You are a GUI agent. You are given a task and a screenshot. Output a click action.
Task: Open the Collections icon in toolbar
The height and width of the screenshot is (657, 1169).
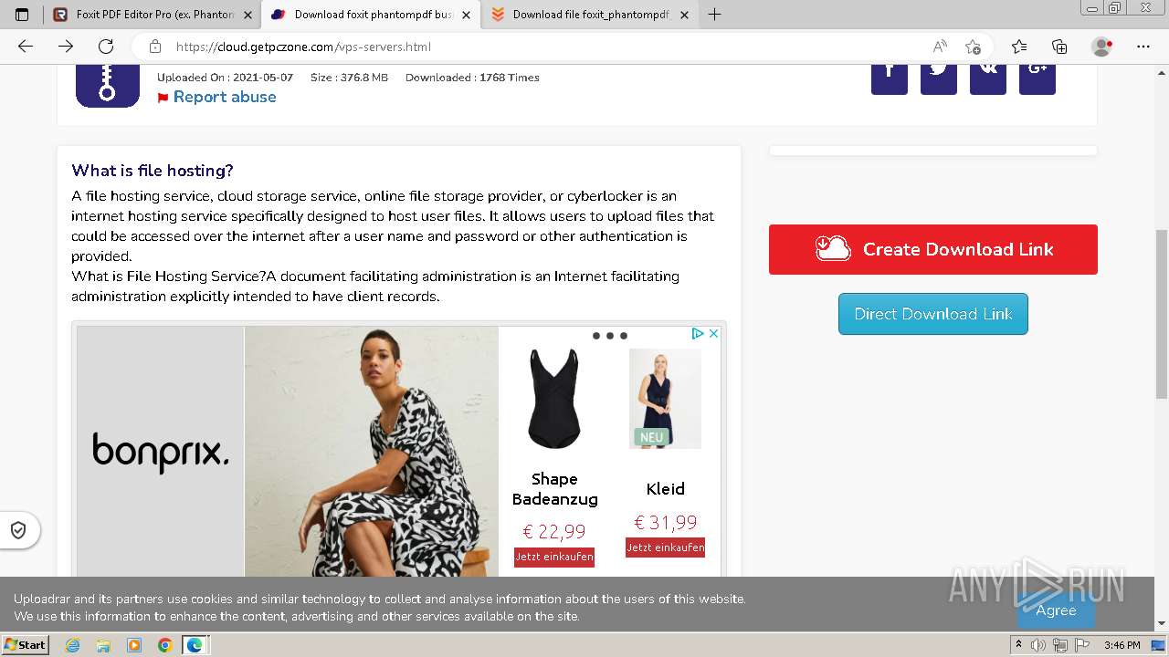(1059, 47)
